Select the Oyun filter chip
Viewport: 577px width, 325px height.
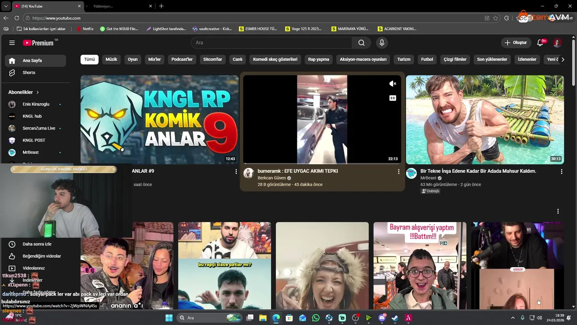[x=133, y=60]
